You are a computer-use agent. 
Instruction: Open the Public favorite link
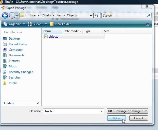pyautogui.click(x=13, y=83)
